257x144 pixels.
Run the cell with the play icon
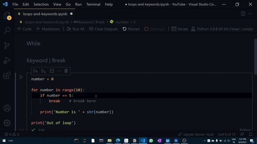pyautogui.click(x=21, y=77)
